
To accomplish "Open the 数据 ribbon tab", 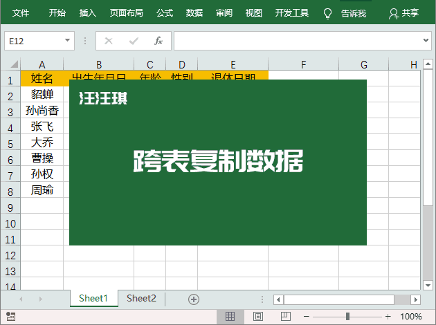I will pyautogui.click(x=194, y=12).
